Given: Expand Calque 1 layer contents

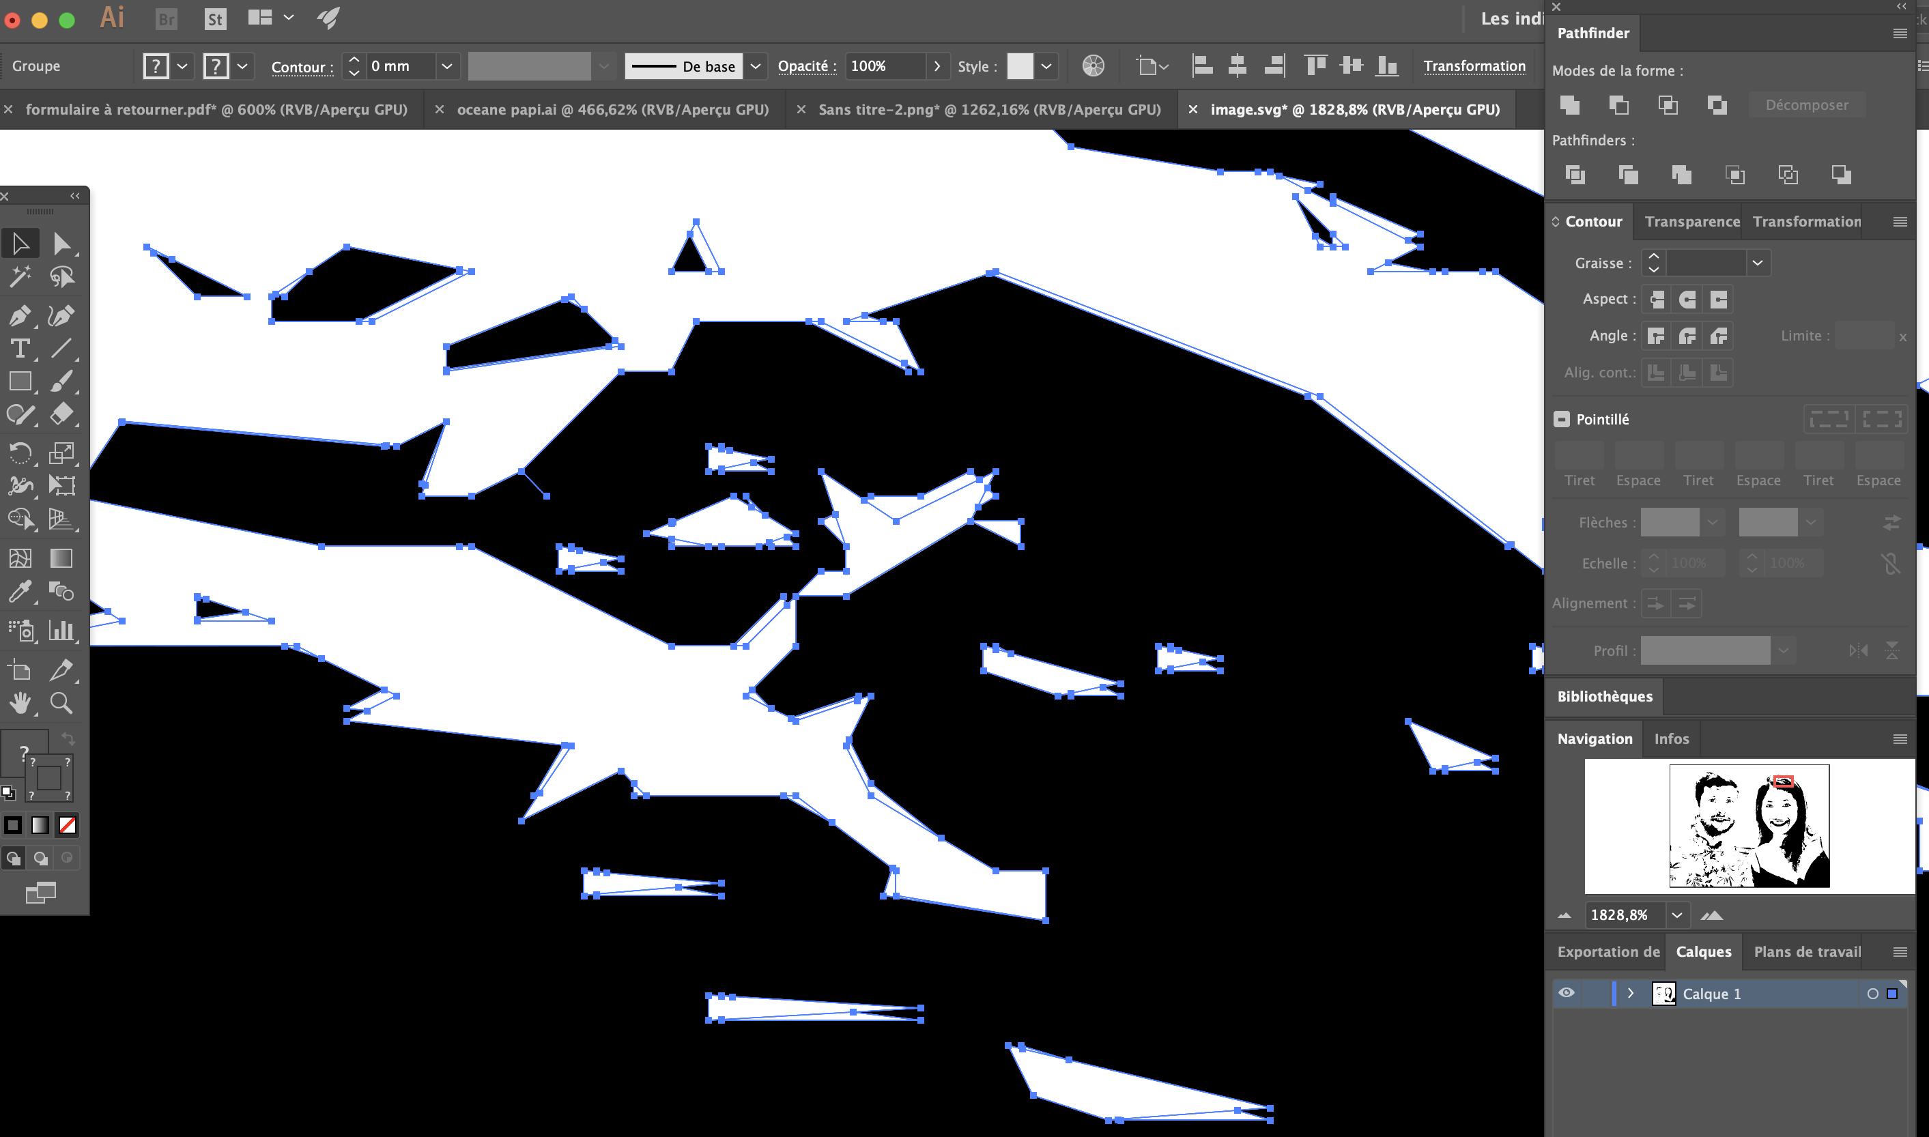Looking at the screenshot, I should tap(1631, 993).
